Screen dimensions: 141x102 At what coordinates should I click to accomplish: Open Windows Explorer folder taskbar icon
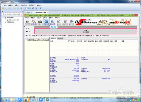pyautogui.click(x=12, y=100)
